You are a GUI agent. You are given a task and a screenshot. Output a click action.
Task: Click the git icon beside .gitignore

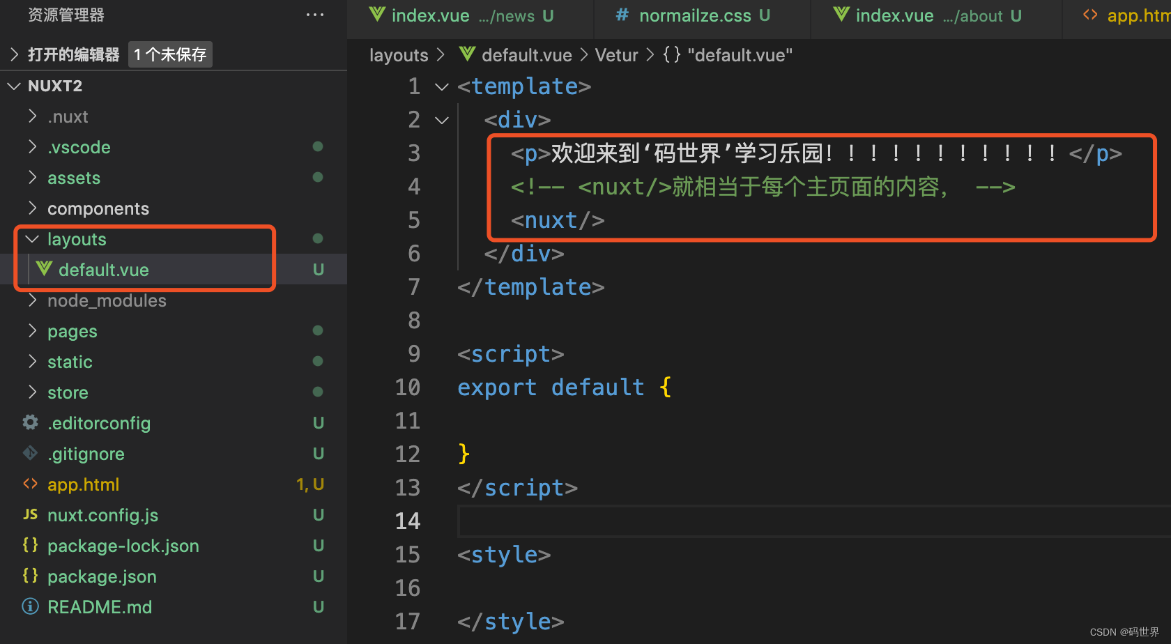tap(31, 453)
